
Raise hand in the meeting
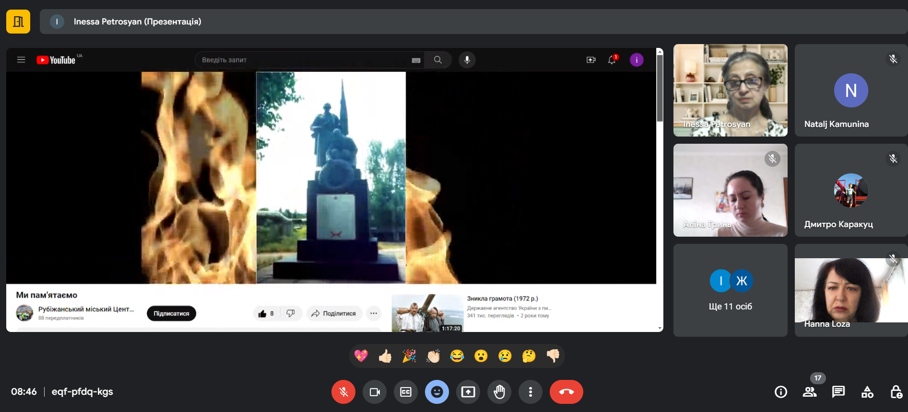pos(499,392)
